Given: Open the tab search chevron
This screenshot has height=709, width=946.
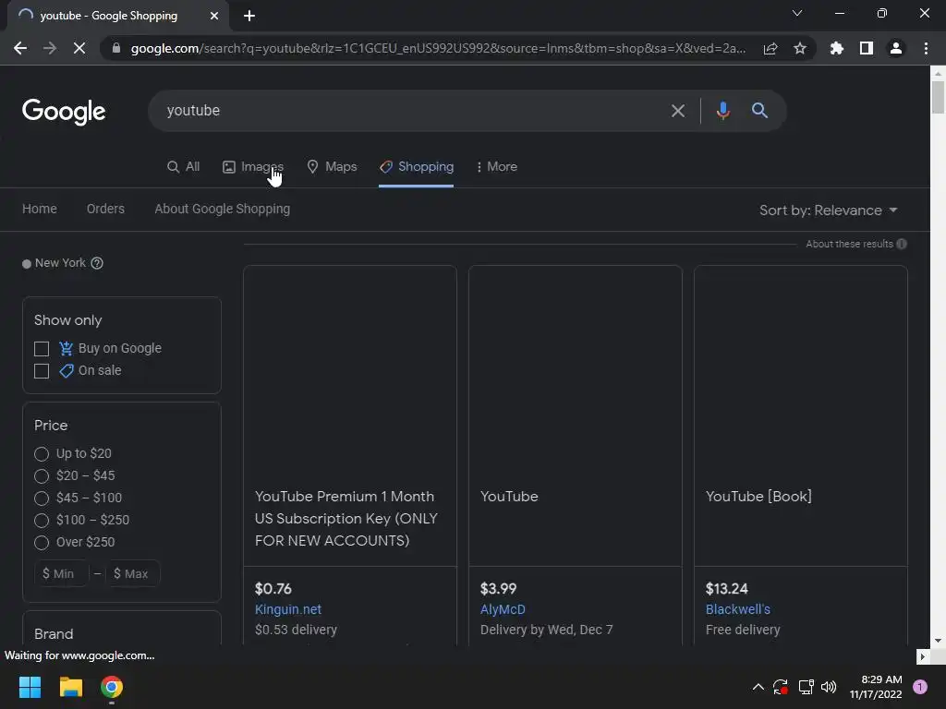Looking at the screenshot, I should tap(797, 13).
